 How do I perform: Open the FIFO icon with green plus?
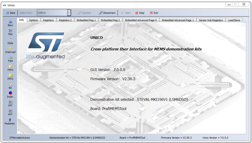pyautogui.click(x=10, y=77)
